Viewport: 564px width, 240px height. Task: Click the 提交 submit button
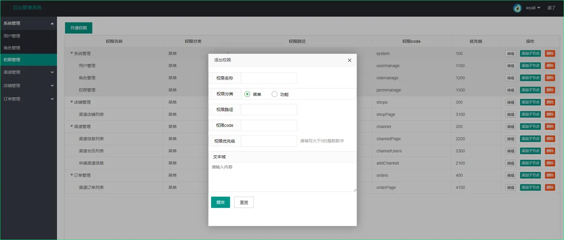(x=220, y=202)
